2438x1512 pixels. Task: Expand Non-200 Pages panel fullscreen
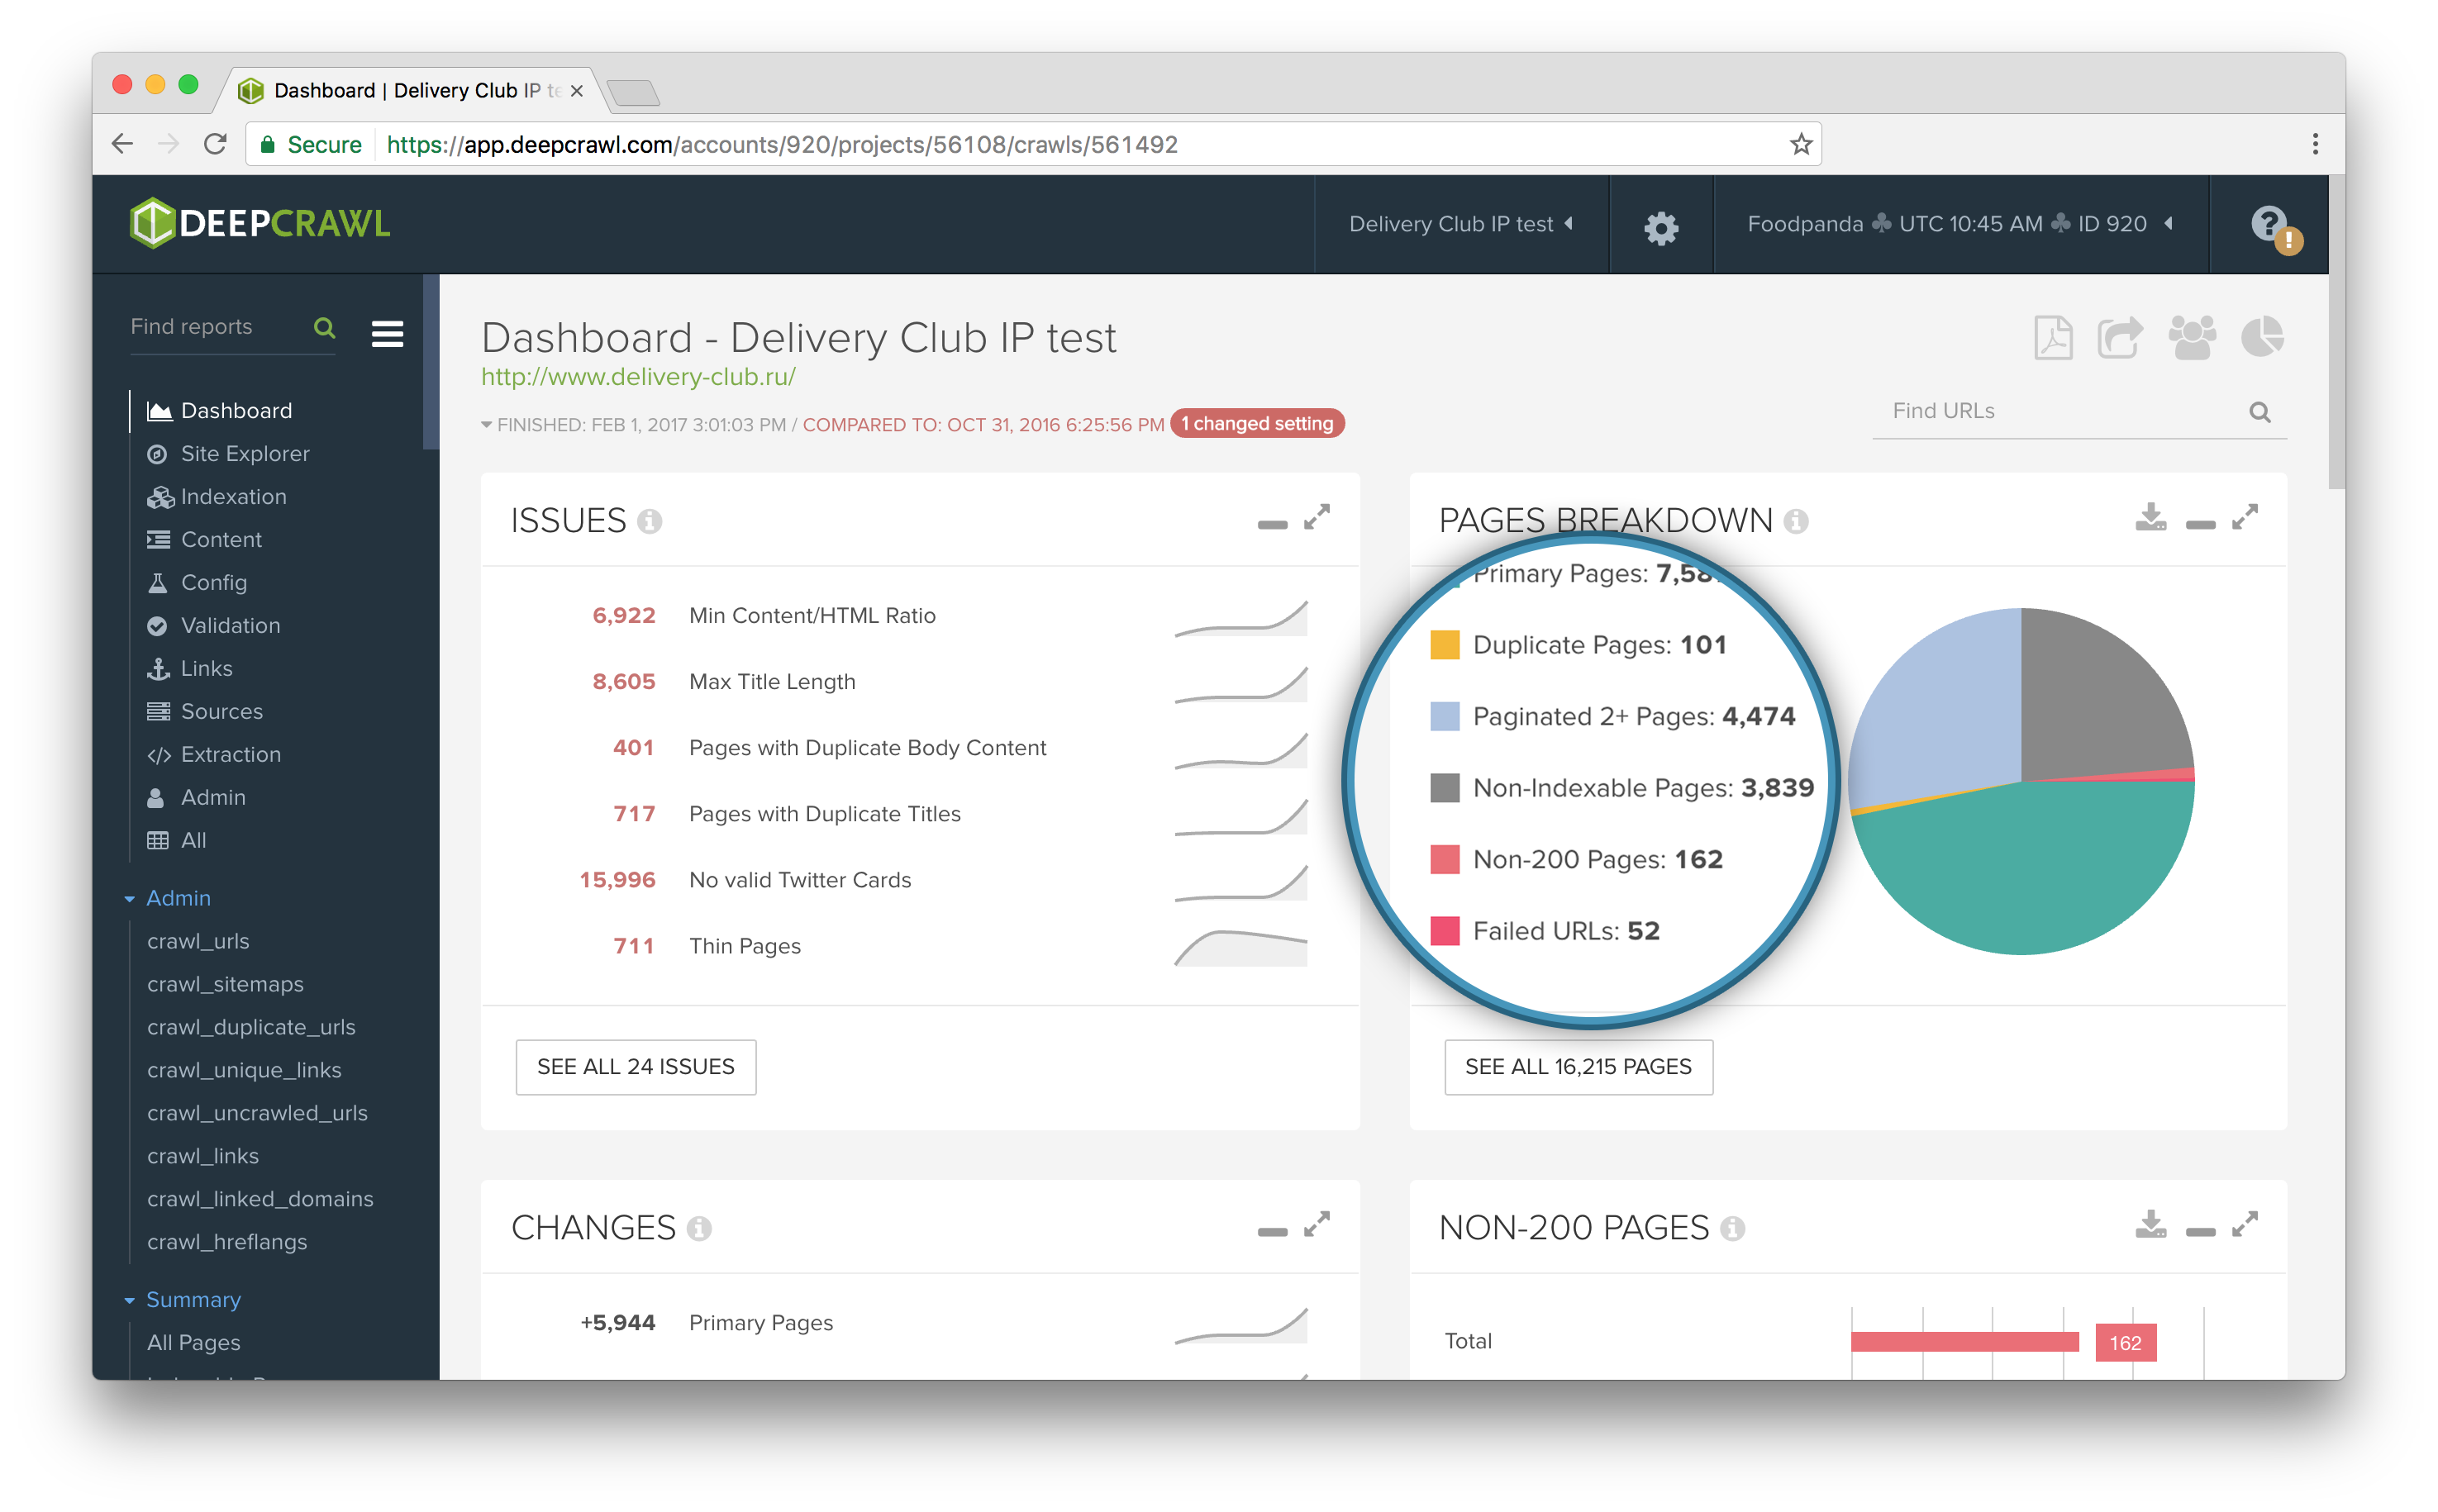pos(2245,1224)
